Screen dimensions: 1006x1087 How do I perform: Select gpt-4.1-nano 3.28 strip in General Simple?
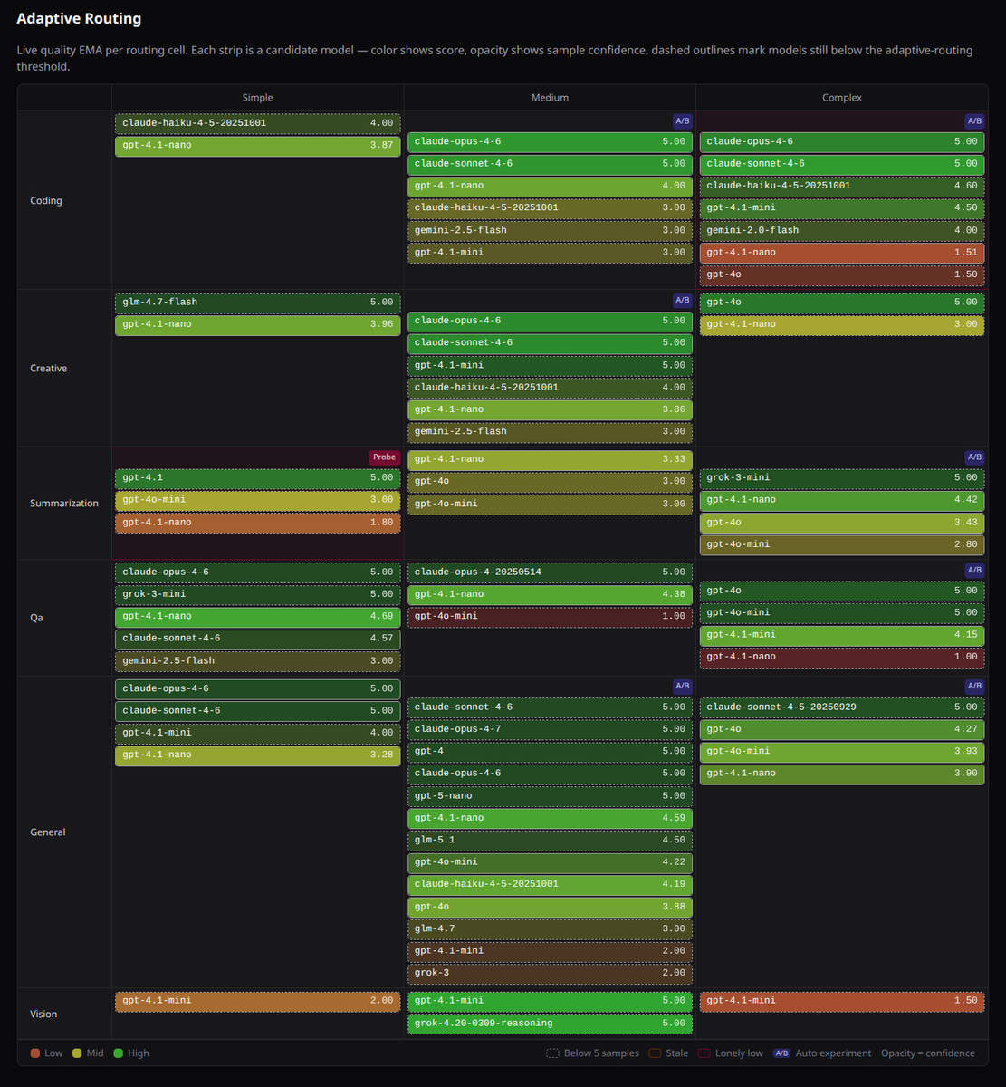[x=257, y=755]
